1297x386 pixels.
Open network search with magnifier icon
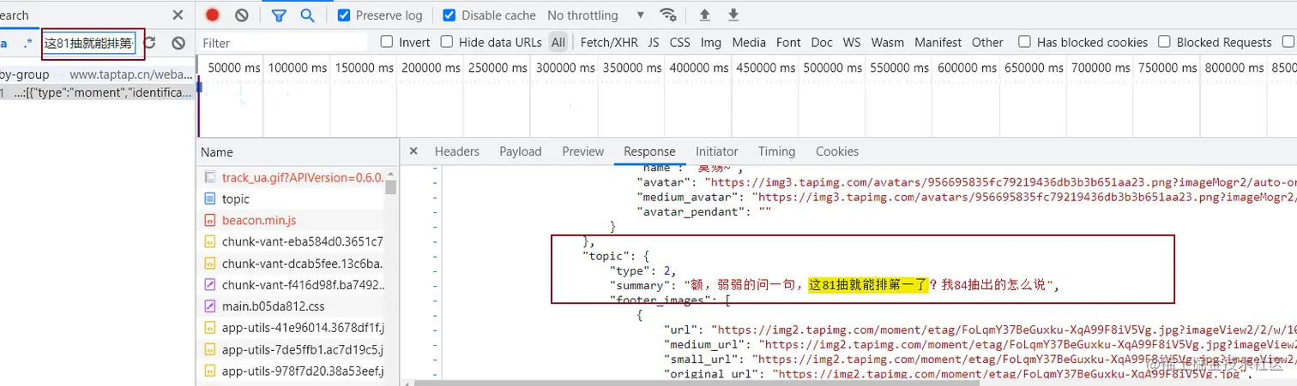307,15
